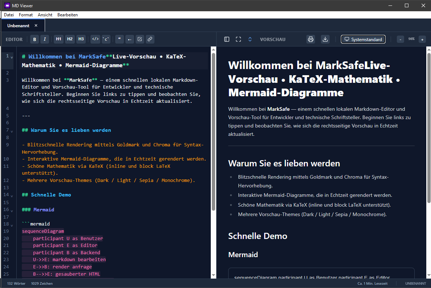431x288 pixels.
Task: Click the '1029 Zeichen' status bar entry
Action: pos(42,283)
